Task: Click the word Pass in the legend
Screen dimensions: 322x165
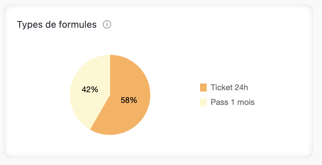Action: coord(218,102)
